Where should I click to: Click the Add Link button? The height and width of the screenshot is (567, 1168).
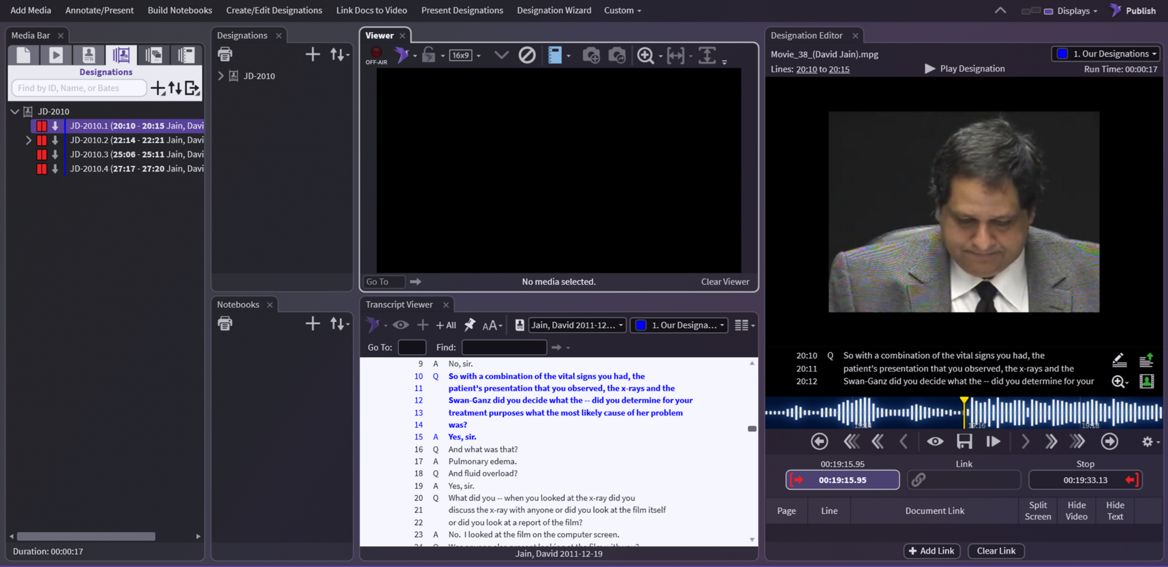coord(931,551)
